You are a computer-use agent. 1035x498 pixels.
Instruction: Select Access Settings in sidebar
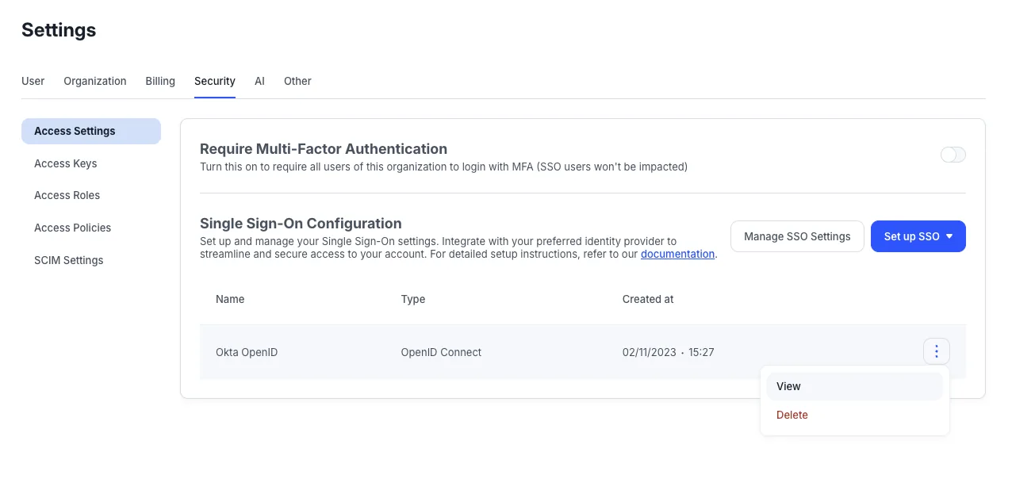[91, 131]
